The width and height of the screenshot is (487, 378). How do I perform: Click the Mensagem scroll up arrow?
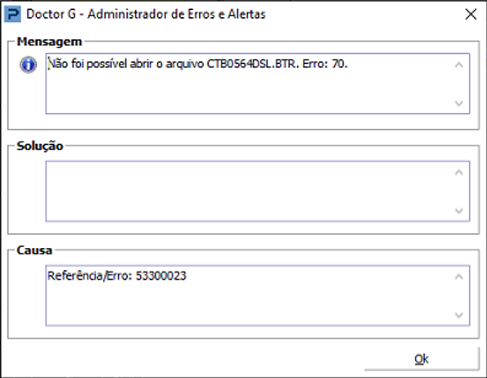tap(458, 65)
